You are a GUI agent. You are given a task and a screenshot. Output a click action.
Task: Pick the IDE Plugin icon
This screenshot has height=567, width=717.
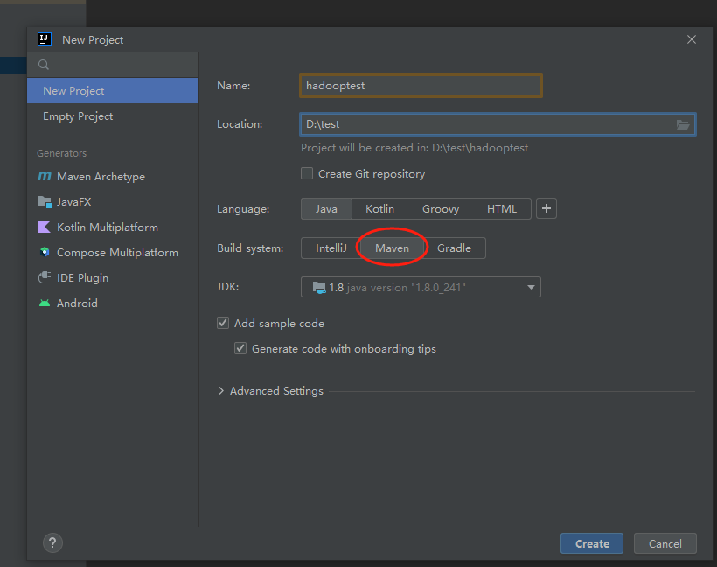tap(45, 277)
